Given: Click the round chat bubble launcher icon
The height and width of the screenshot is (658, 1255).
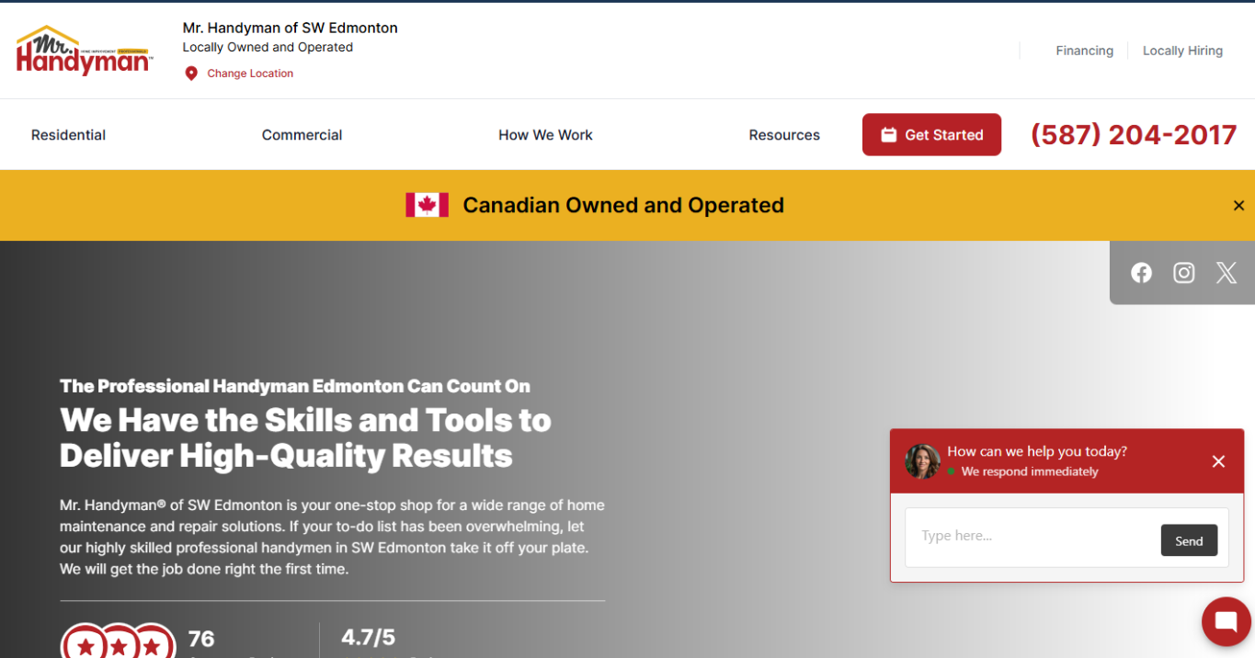Looking at the screenshot, I should tap(1226, 622).
